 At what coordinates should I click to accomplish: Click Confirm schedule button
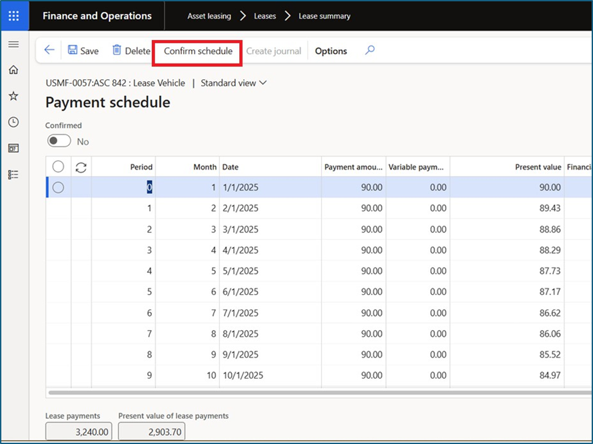[198, 51]
